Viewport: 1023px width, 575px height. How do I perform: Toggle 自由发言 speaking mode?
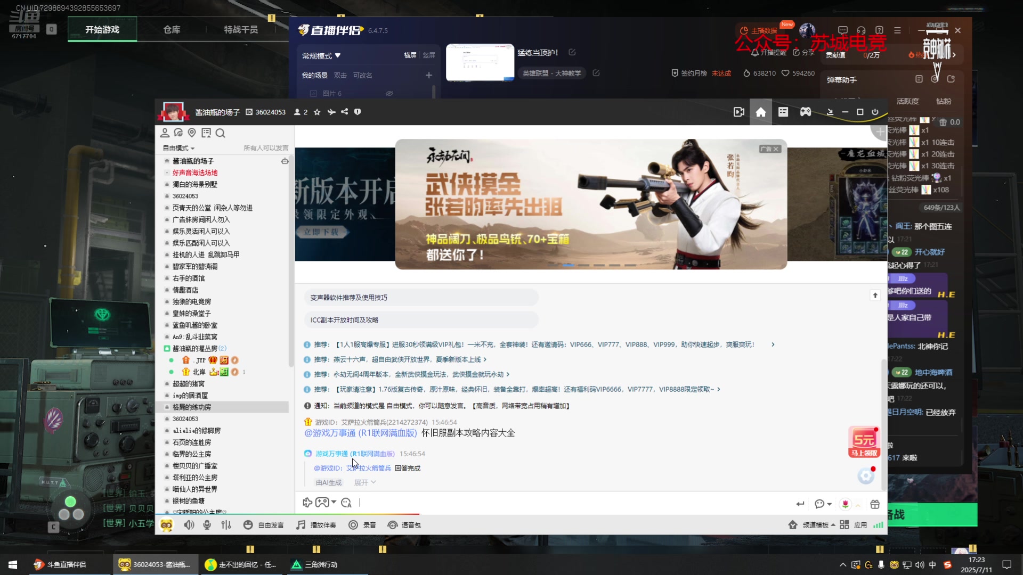pos(263,525)
